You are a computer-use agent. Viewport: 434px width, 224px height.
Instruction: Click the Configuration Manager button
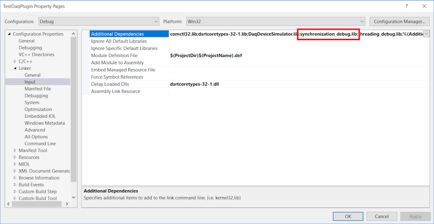point(399,22)
